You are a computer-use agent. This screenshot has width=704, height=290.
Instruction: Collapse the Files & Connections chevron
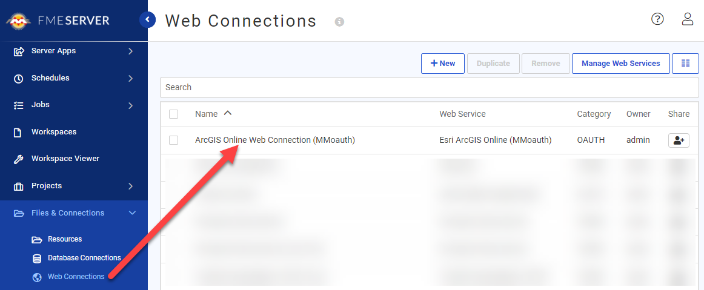[x=132, y=213]
